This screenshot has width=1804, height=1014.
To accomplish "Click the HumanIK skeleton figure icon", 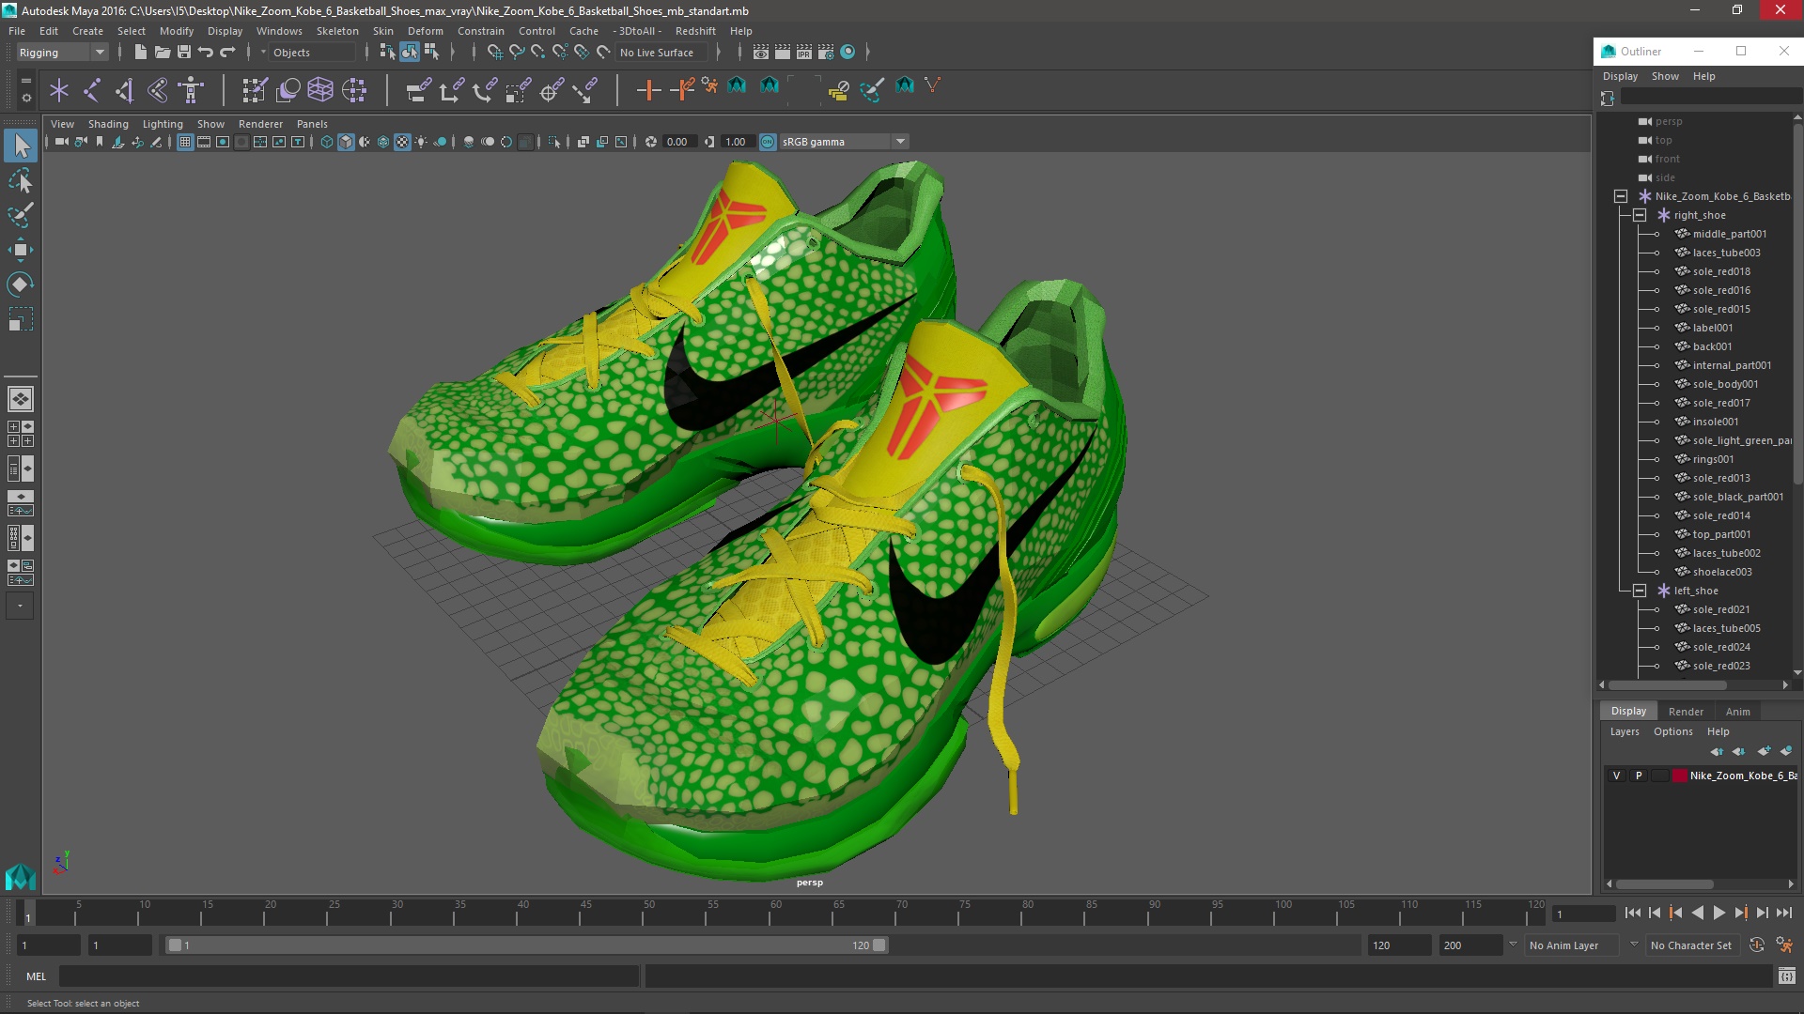I will coord(191,90).
